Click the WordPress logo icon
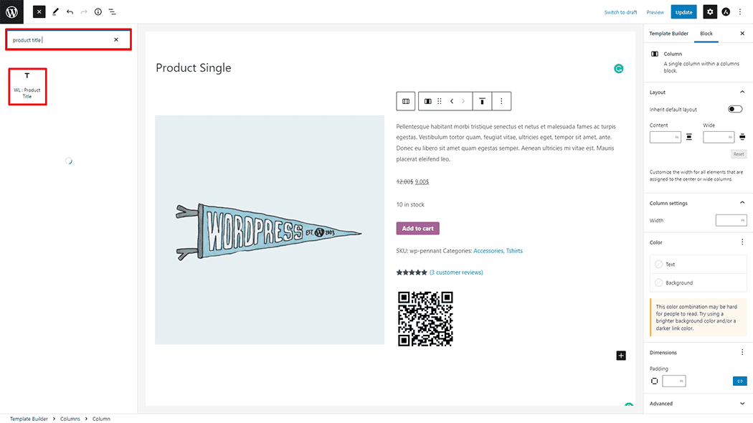 pos(11,11)
